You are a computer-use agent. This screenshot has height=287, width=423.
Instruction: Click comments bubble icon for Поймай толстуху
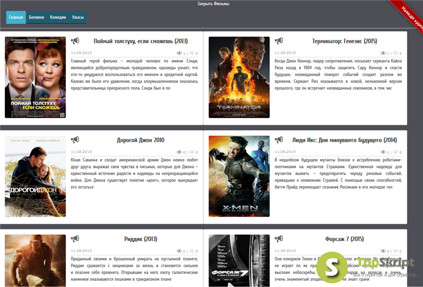191,53
